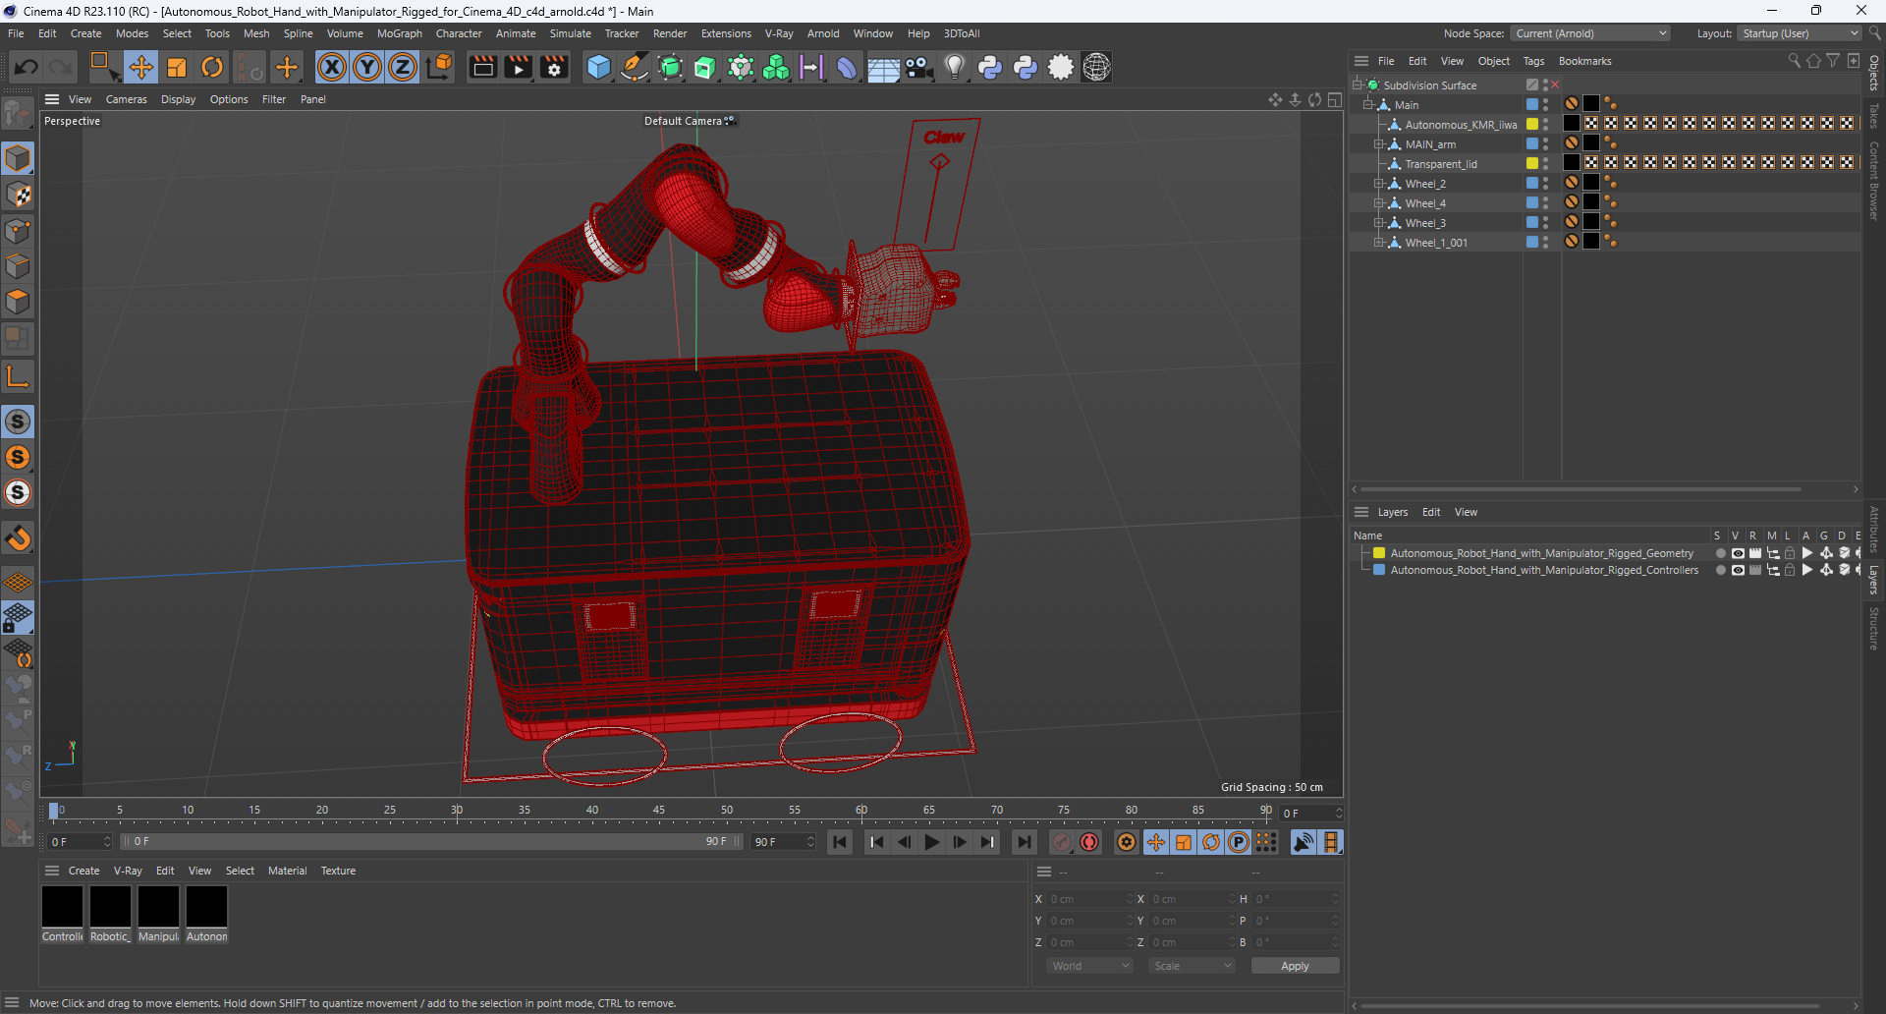Click the Bend deformer icon
Image resolution: width=1886 pixels, height=1014 pixels.
coord(847,67)
